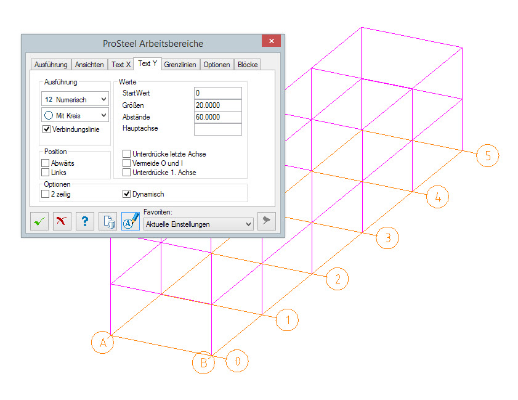Check Unterdrücke letzte Achse
Screen dimensions: 518x400
(x=126, y=153)
